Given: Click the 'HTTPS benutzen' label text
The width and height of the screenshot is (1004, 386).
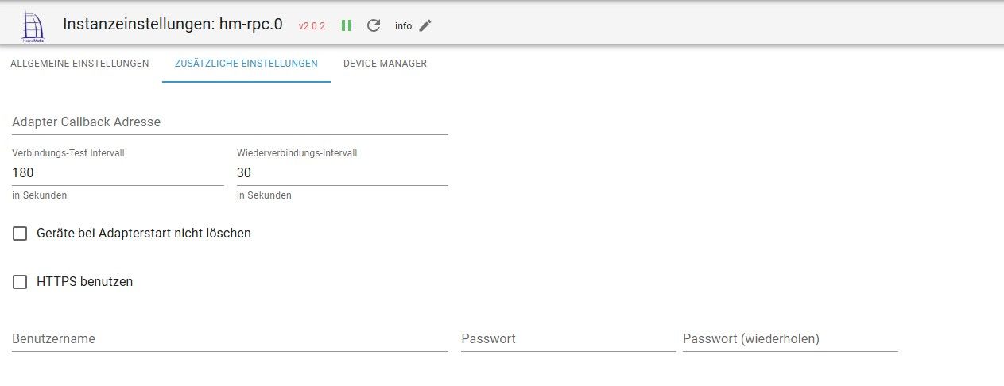Looking at the screenshot, I should pos(84,282).
